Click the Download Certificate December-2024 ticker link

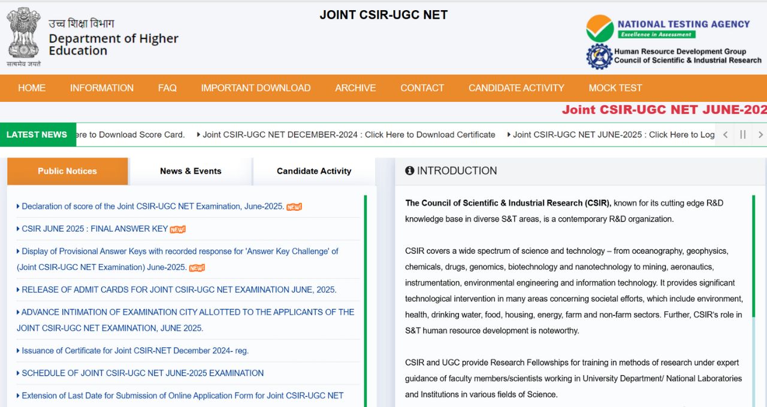point(349,135)
